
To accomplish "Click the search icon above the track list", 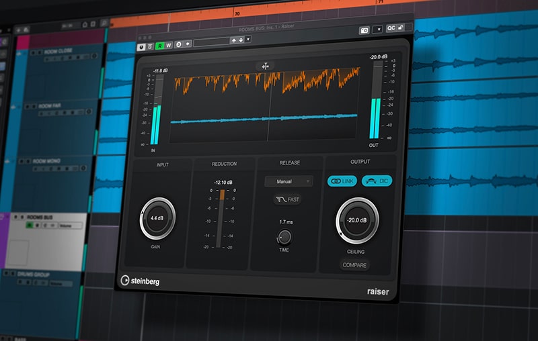I will click(104, 23).
